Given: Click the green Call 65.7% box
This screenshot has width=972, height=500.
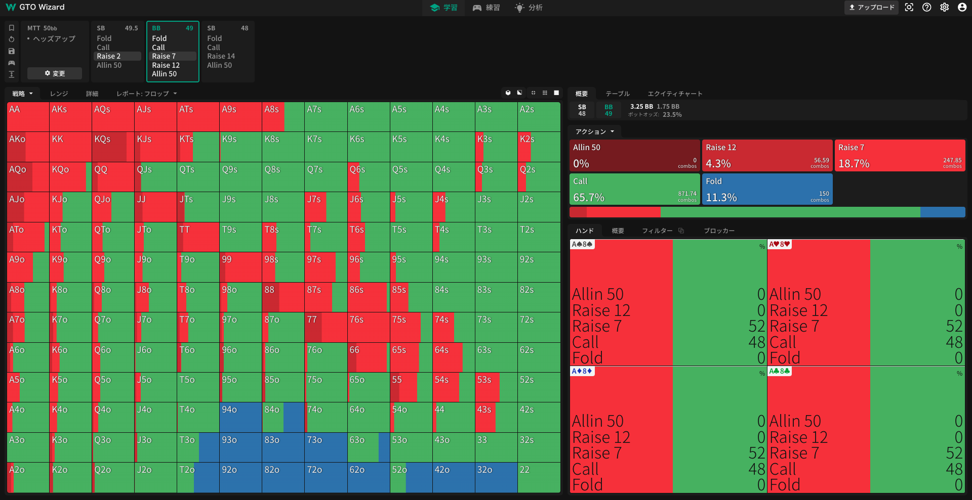Looking at the screenshot, I should coord(635,189).
